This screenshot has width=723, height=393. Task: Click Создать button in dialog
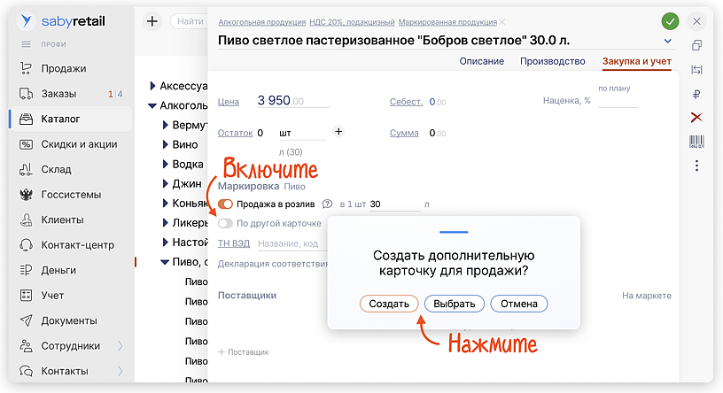(389, 304)
